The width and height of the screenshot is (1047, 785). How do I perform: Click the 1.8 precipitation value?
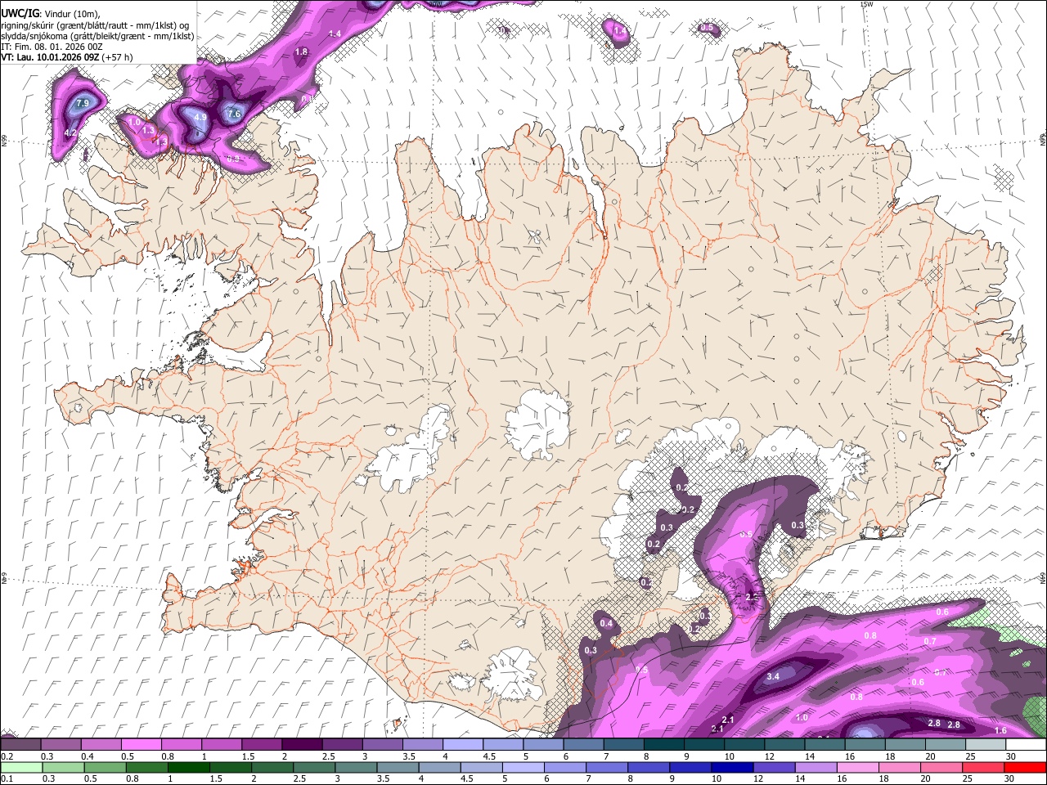tap(301, 52)
